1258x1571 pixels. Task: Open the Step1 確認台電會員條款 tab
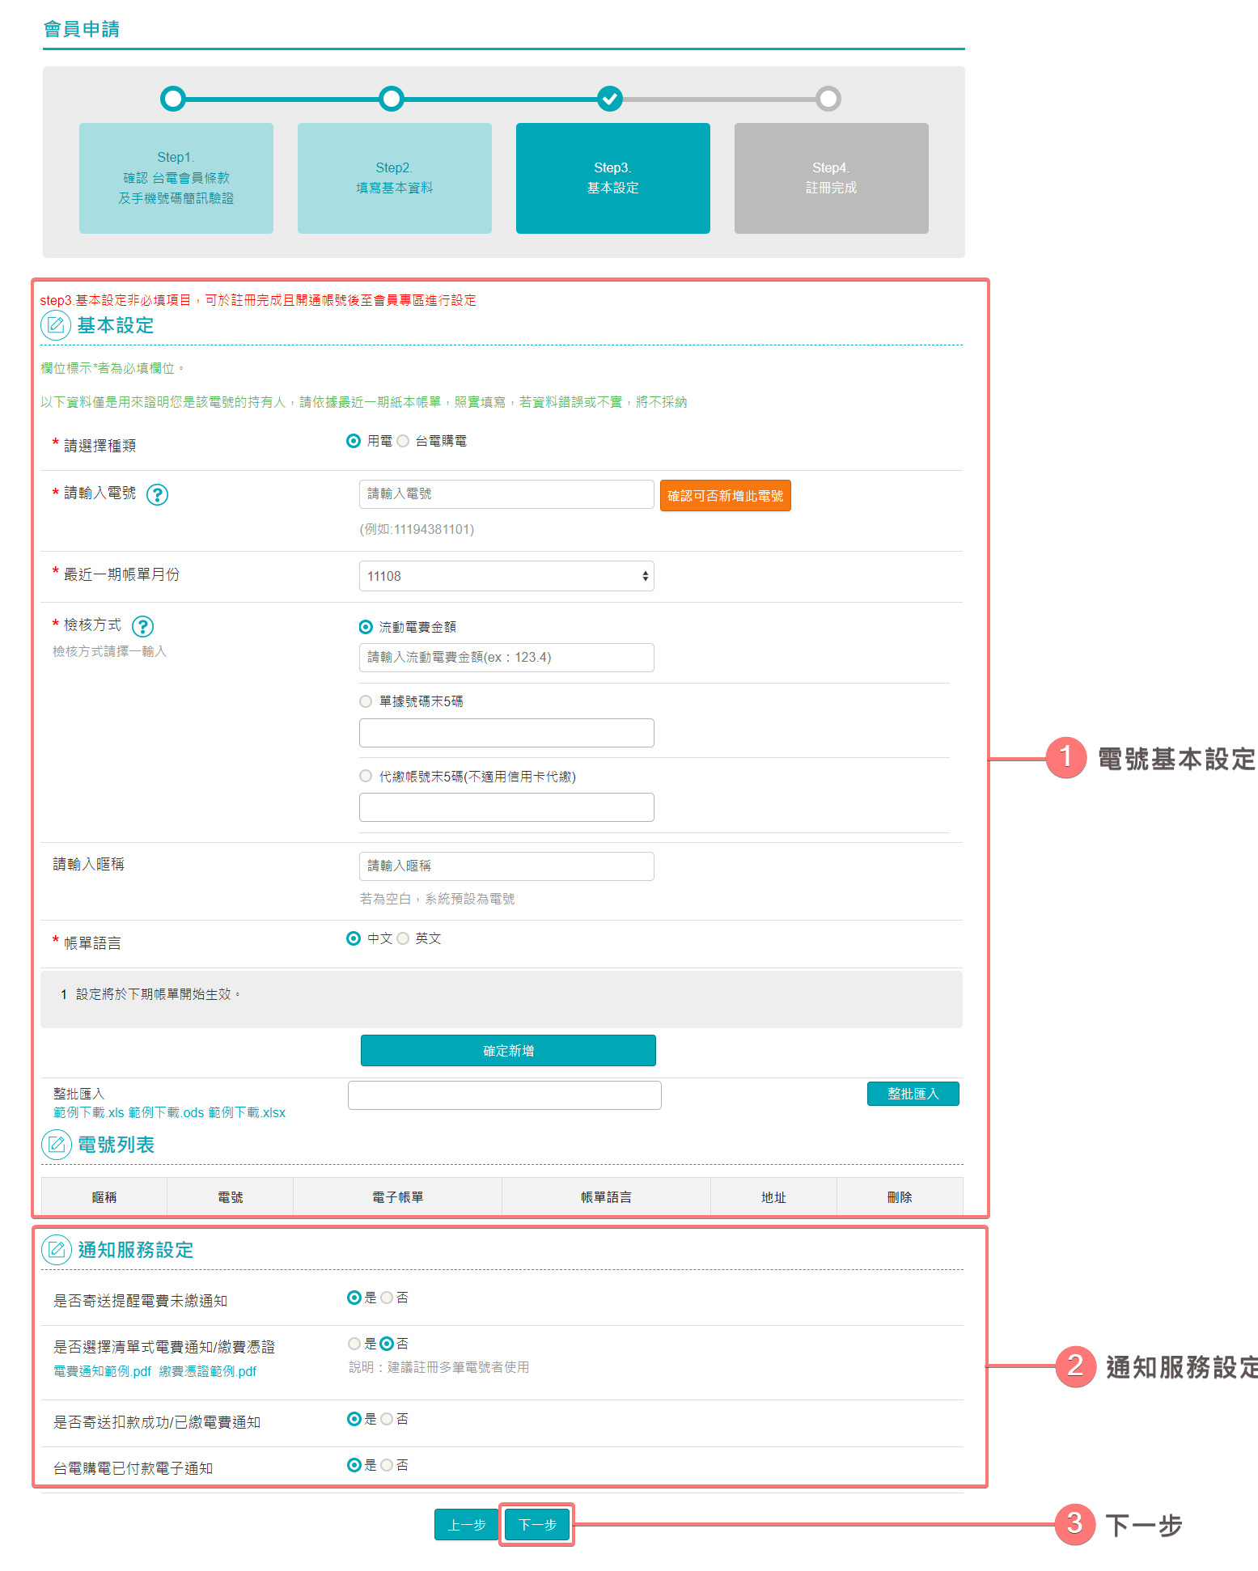(176, 178)
